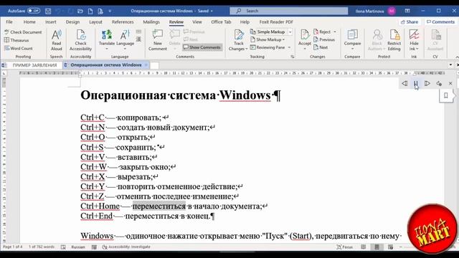Screen dimensions: 459x258
Task: Click the word count in status bar
Action: 42,247
